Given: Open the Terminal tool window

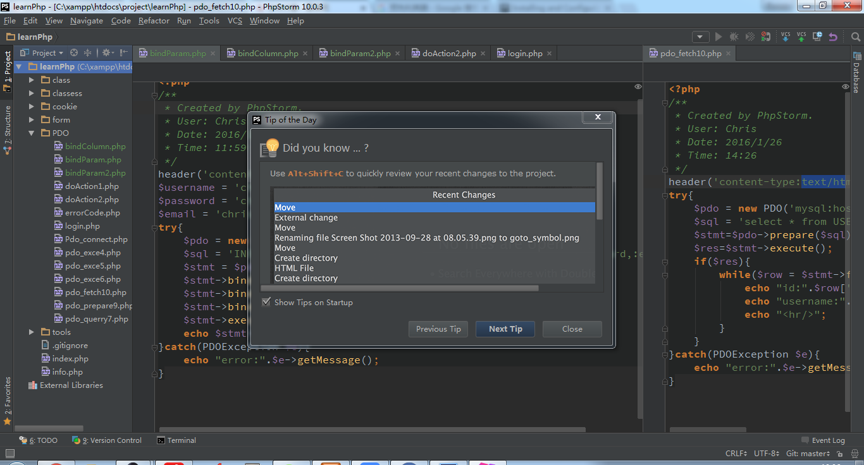Looking at the screenshot, I should click(x=176, y=440).
